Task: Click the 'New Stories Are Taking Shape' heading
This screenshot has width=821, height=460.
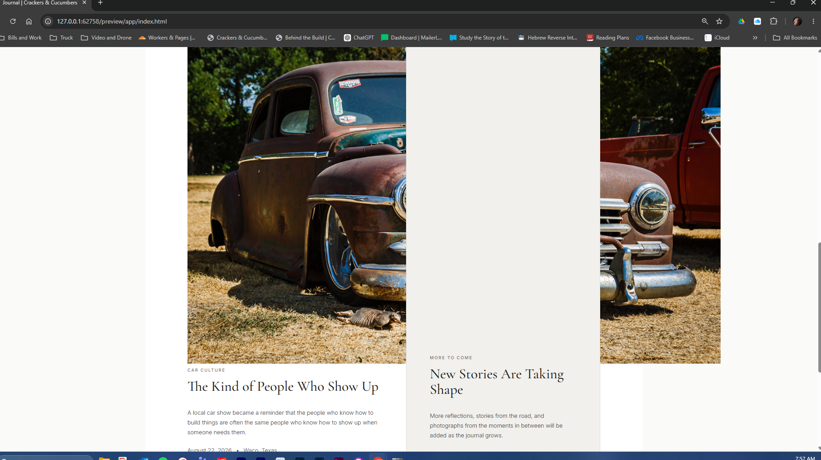Action: 497,382
